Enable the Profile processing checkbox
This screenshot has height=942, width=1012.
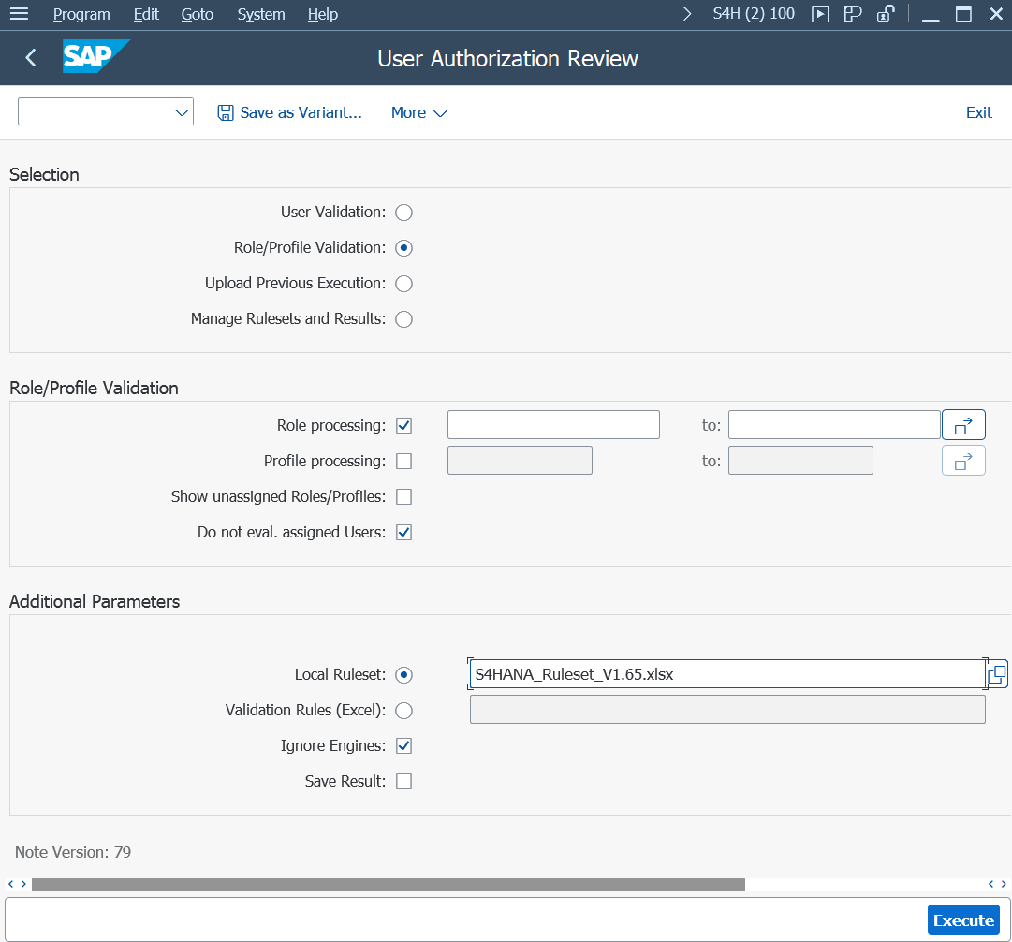(x=404, y=461)
